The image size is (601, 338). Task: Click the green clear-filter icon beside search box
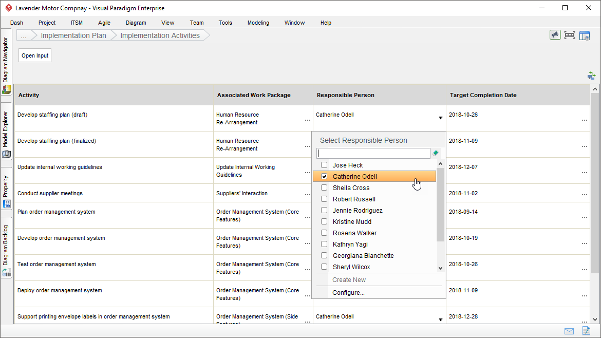click(436, 153)
